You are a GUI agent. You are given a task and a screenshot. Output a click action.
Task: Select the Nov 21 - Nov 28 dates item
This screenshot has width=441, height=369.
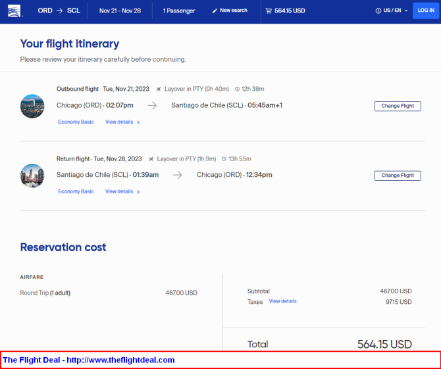(x=120, y=11)
